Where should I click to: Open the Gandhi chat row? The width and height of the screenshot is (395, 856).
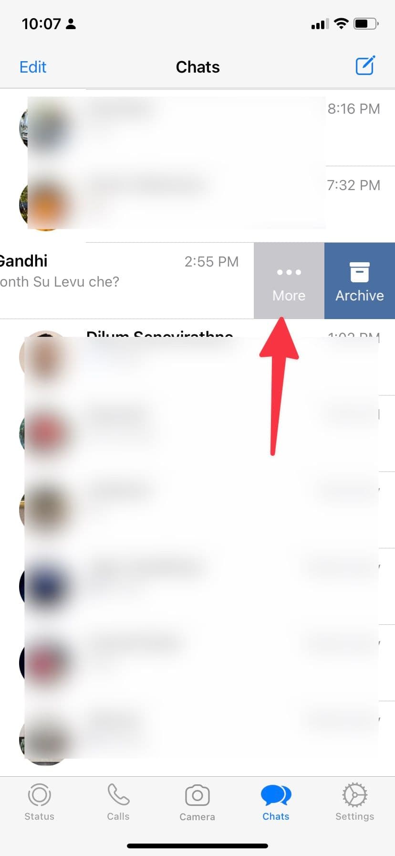point(127,281)
